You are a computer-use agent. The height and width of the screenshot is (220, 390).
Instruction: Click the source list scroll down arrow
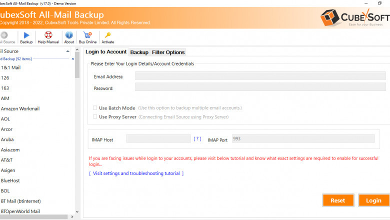[77, 212]
